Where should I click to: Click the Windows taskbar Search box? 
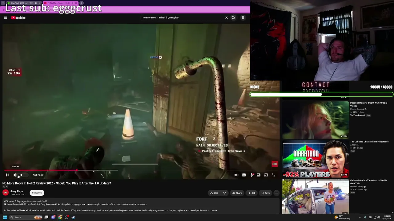click(x=26, y=217)
